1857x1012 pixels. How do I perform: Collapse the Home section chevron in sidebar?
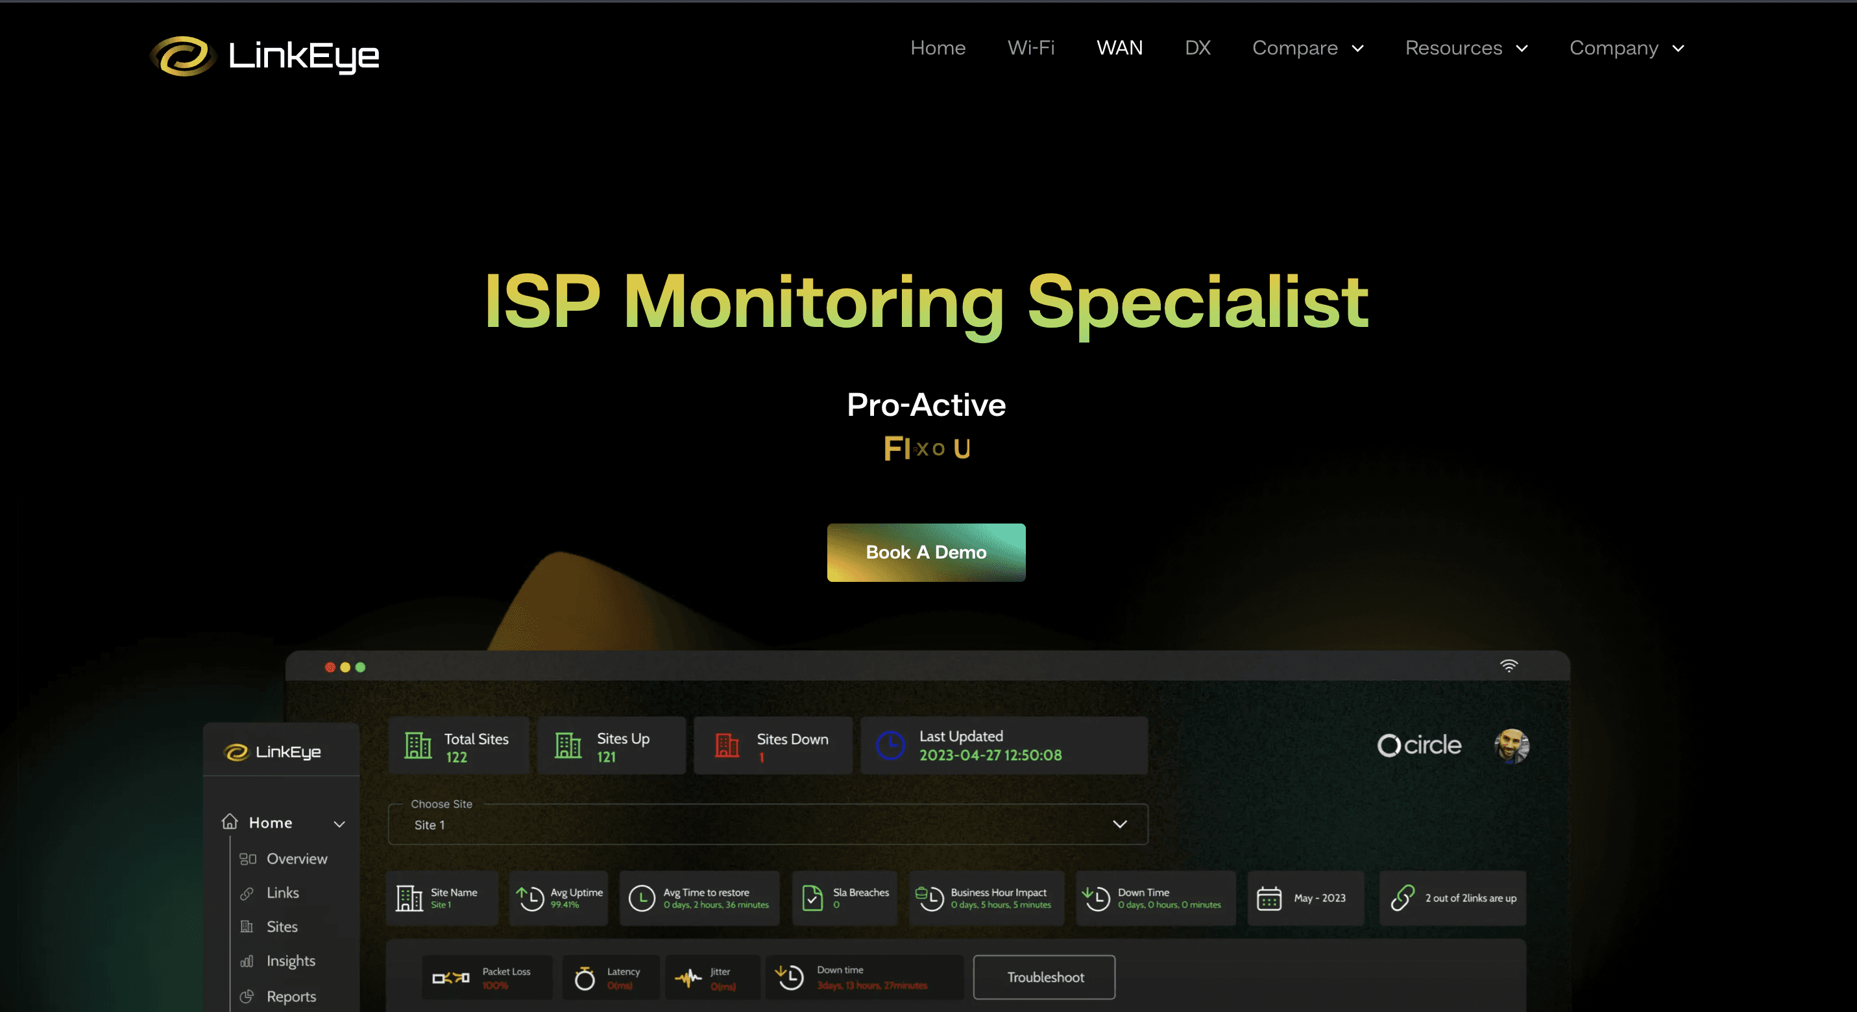pyautogui.click(x=339, y=824)
